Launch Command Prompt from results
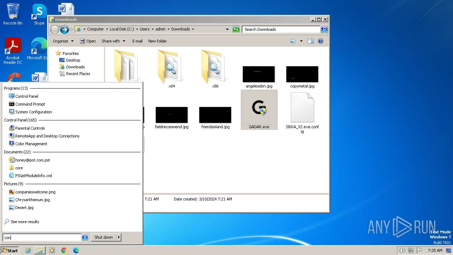Screen dimensions: 453x255 (27, 104)
